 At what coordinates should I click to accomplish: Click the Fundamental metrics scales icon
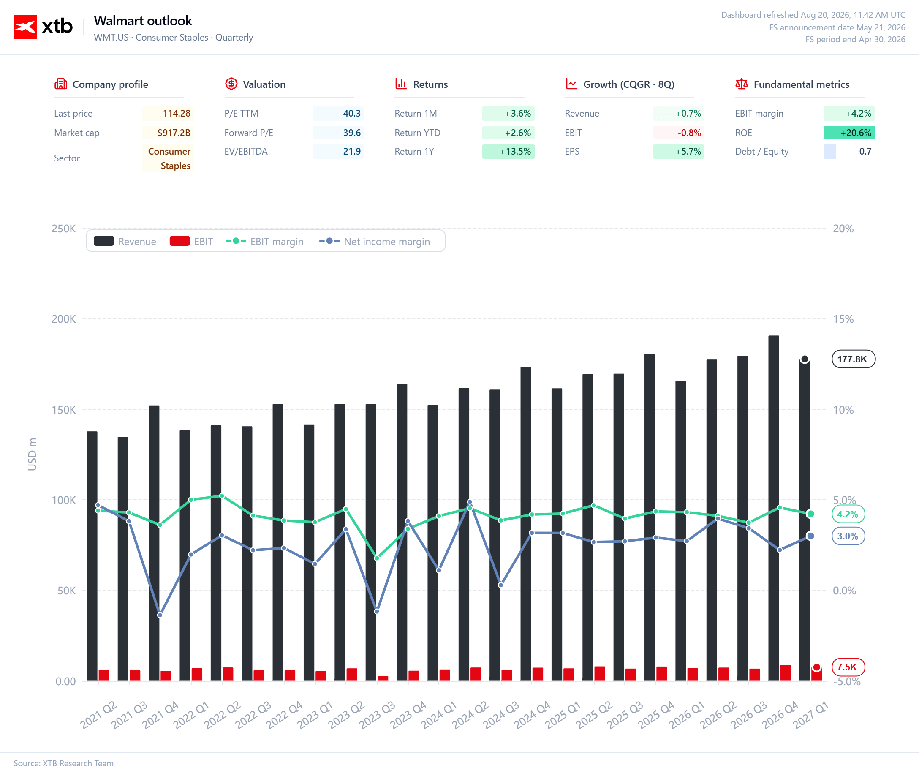(741, 84)
